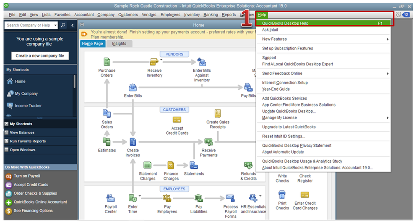419x224 pixels.
Task: Open HR Essentials dropdown arrow
Action: (x=260, y=196)
